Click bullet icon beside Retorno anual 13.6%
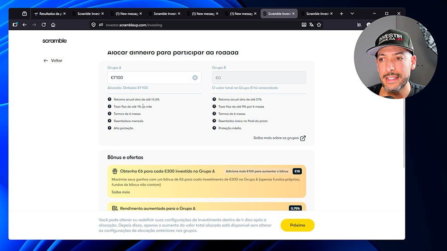The image size is (447, 251). 110,99
